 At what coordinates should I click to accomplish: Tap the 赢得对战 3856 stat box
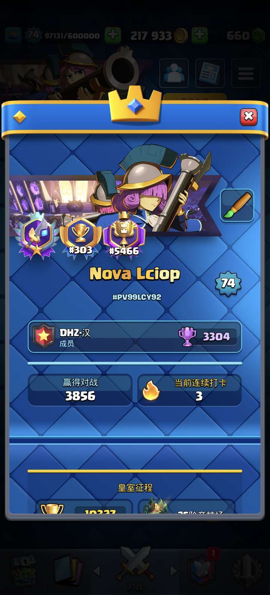pos(80,390)
